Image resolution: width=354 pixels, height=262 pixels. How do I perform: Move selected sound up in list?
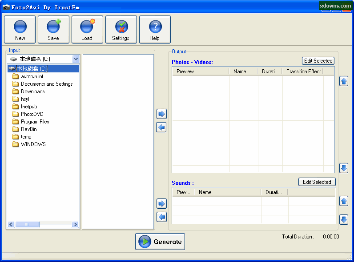tap(344, 201)
